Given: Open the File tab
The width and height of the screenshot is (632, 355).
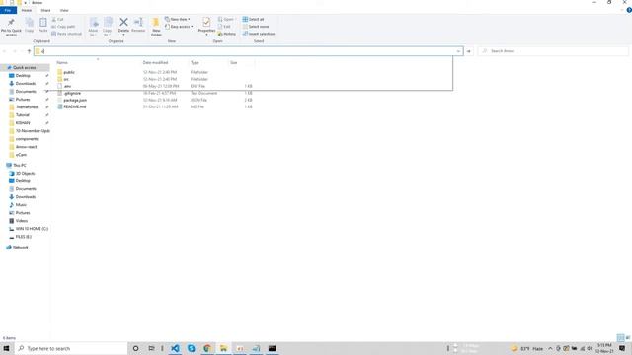Looking at the screenshot, I should [x=8, y=10].
